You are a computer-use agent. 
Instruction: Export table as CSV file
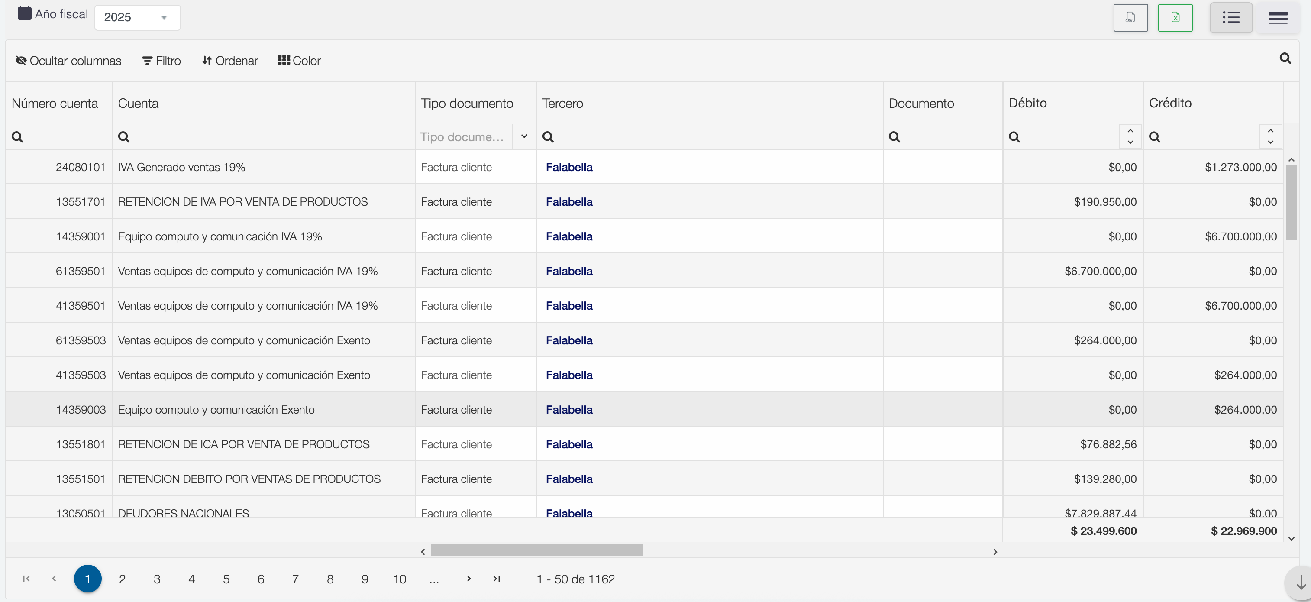[1130, 18]
